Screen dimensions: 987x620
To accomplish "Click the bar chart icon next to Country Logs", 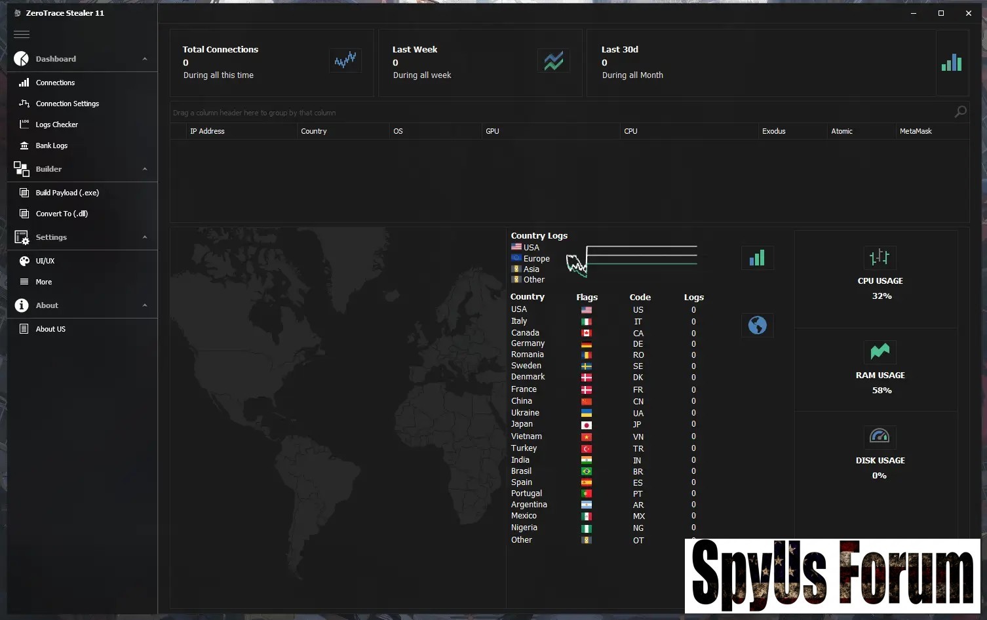I will [x=757, y=258].
